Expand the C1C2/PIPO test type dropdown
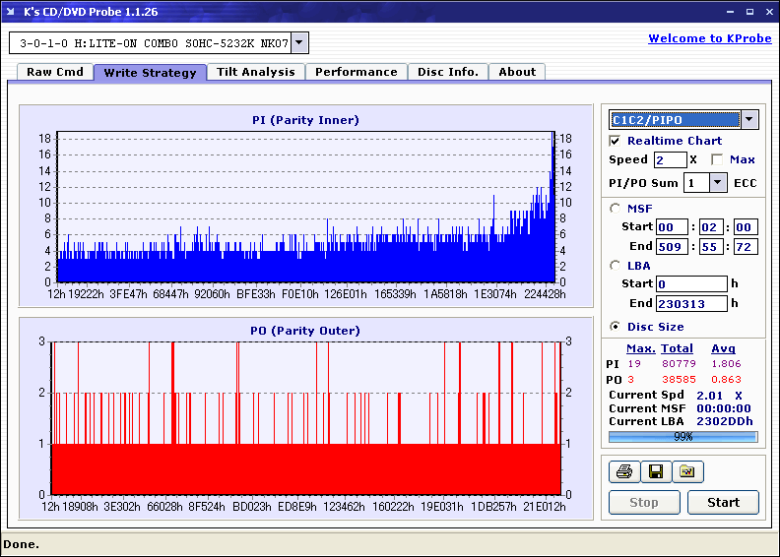The height and width of the screenshot is (557, 780). coord(748,120)
